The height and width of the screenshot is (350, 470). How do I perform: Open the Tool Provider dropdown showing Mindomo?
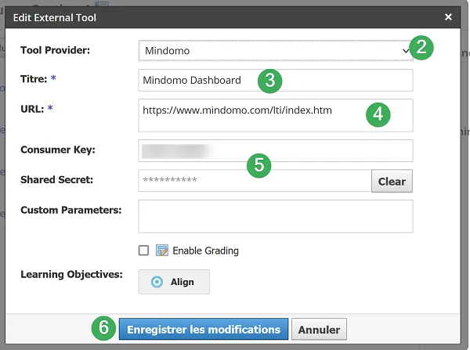pos(276,51)
